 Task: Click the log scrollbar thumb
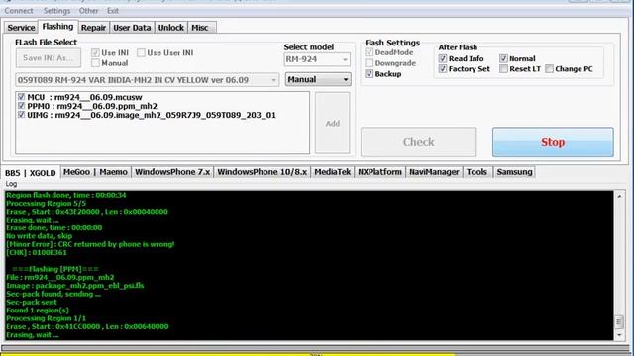coord(619,321)
